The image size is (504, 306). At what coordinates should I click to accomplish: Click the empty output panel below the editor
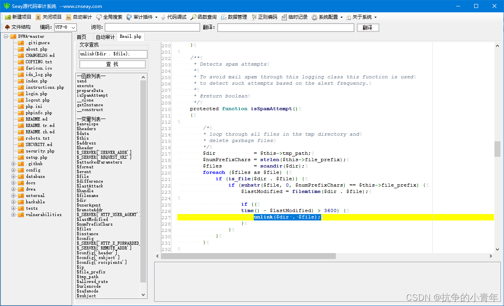(x=327, y=281)
